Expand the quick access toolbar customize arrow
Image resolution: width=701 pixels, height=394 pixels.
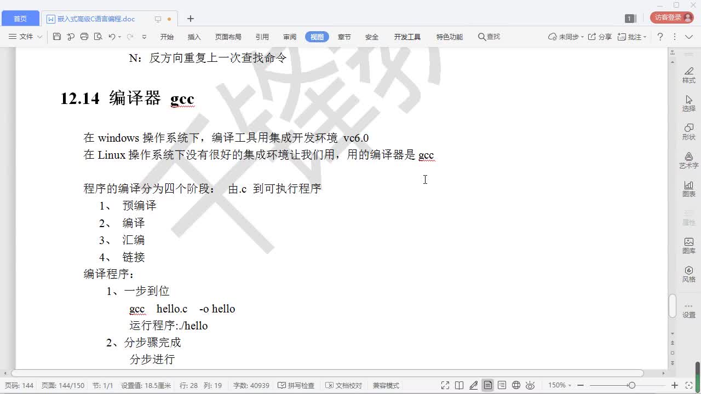[x=144, y=37]
